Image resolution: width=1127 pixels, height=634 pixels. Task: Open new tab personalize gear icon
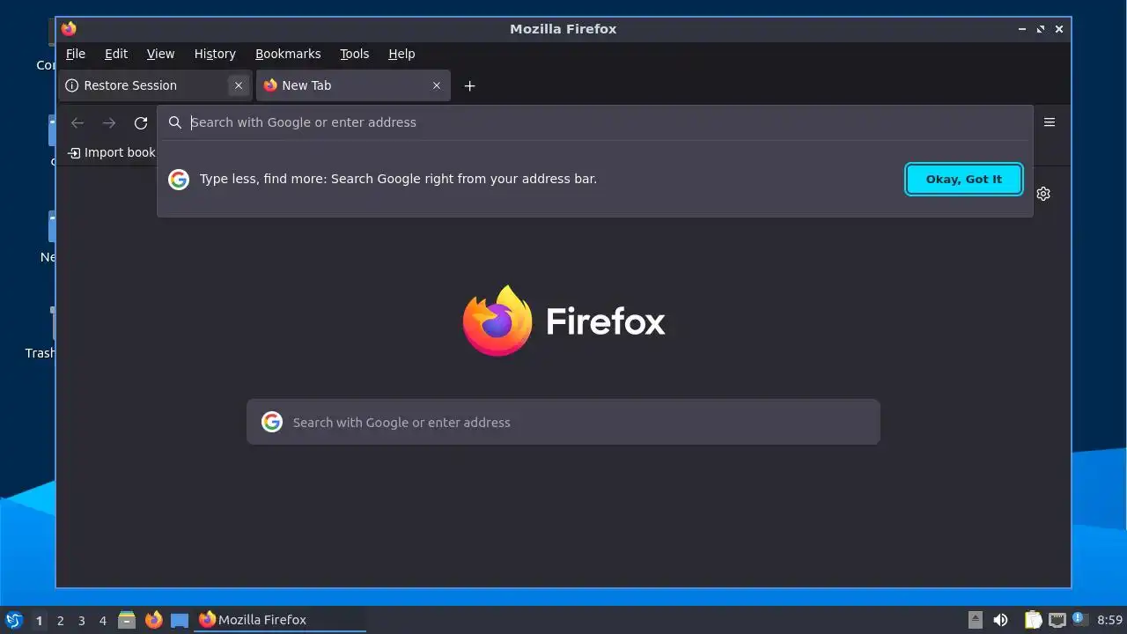[x=1043, y=194]
